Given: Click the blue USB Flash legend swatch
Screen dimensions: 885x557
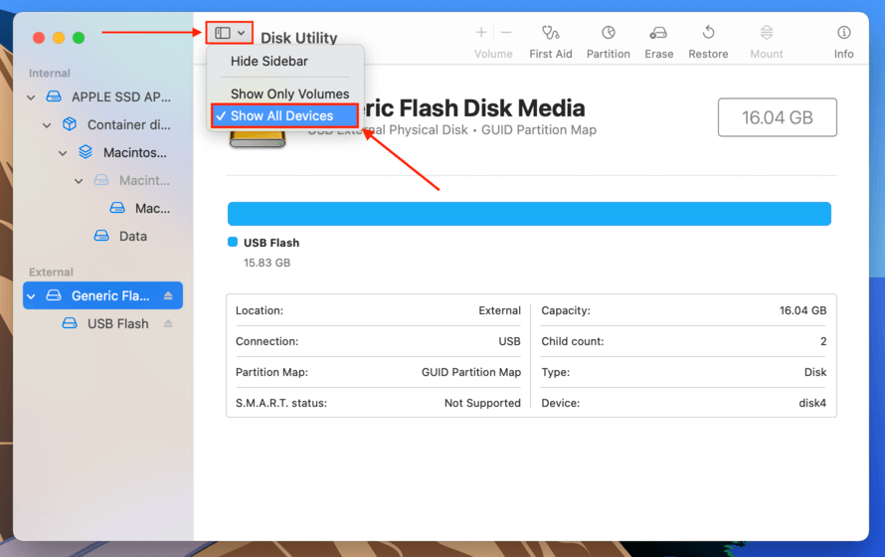Looking at the screenshot, I should (233, 242).
